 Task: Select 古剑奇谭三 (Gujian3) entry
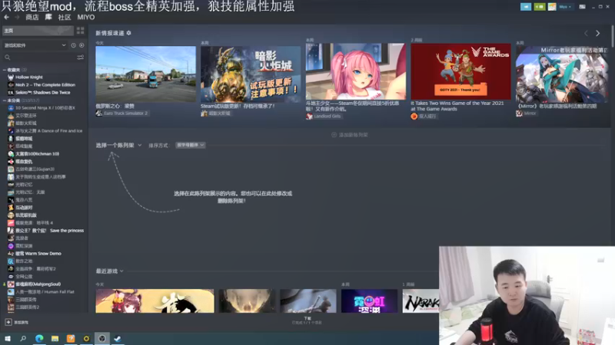tap(35, 169)
